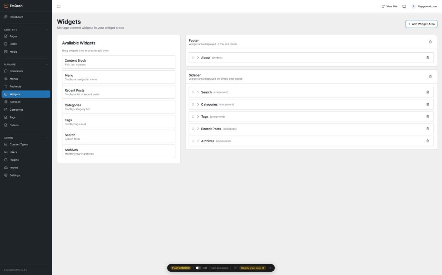
Task: Click the refresh icon in playground bar
Action: click(x=235, y=268)
